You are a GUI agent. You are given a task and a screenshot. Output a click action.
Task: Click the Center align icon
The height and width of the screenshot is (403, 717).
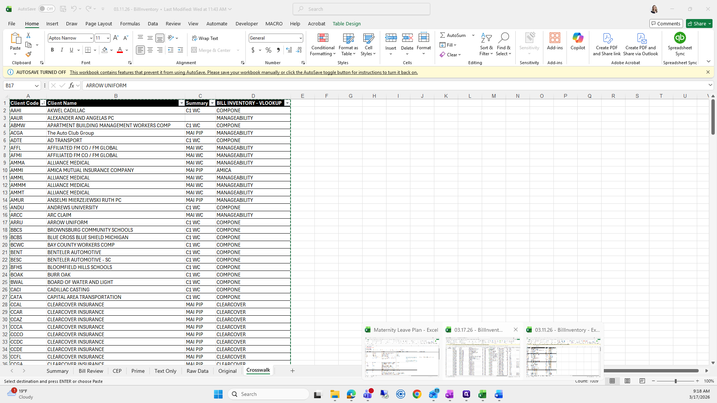click(x=150, y=50)
